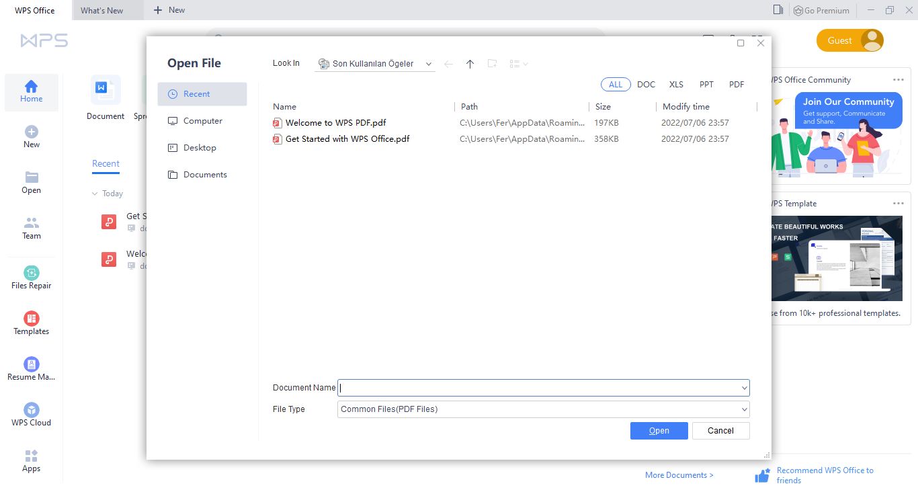Open Apps in the sidebar
The image size is (918, 496).
(x=32, y=460)
